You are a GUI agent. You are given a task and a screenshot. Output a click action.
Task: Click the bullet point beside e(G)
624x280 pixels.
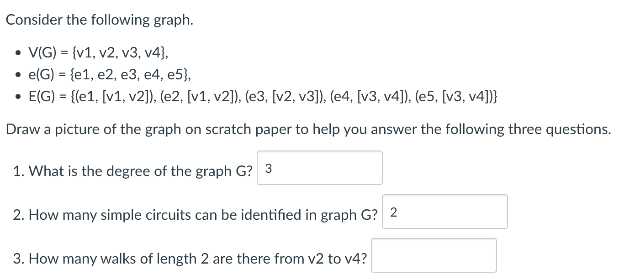pos(18,74)
